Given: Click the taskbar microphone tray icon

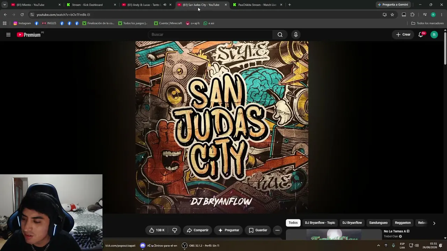Looking at the screenshot, I should [x=394, y=245].
